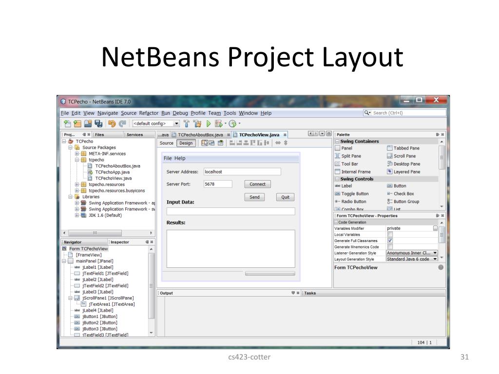Open the TCPechoAboutBox.java editor tab
This screenshot has height=374, width=499.
pyautogui.click(x=200, y=135)
